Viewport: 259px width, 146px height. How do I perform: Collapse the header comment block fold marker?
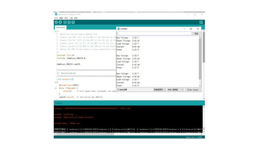point(55,31)
